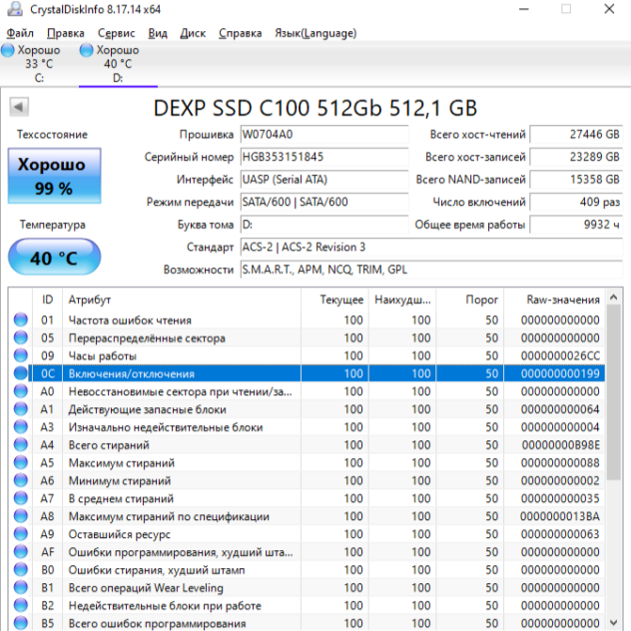Select Недействительные блоки при работе attribute name
Viewport: 631px width, 631px height.
(165, 606)
